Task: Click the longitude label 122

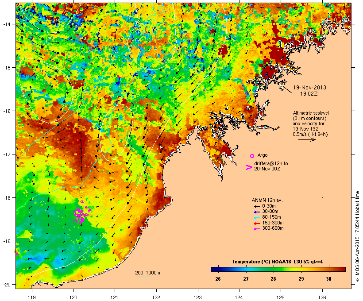Action: coord(156,297)
